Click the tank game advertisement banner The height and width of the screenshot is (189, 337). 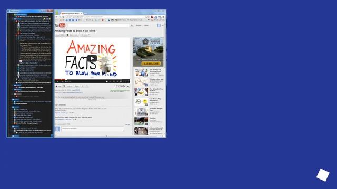click(148, 52)
